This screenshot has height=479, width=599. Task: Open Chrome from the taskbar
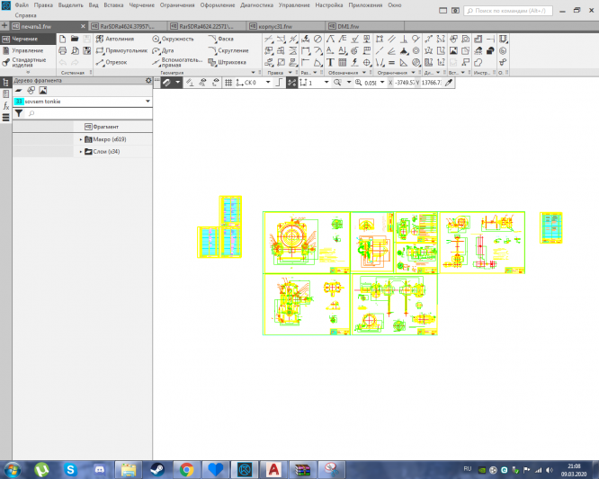(x=186, y=470)
